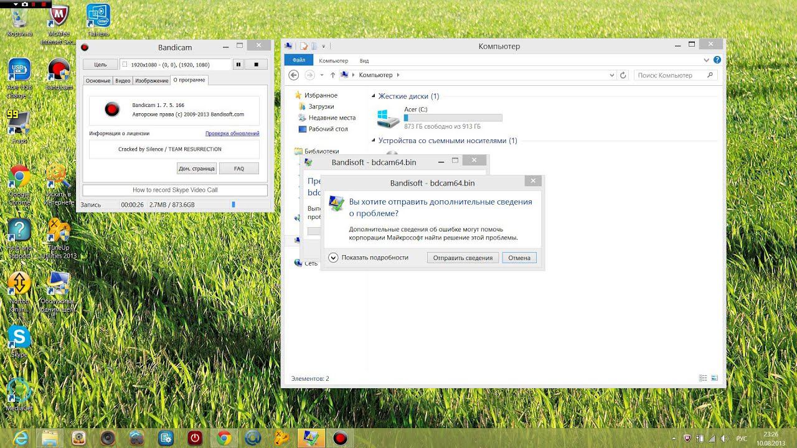
Task: Switch Explorer to details view
Action: click(703, 378)
